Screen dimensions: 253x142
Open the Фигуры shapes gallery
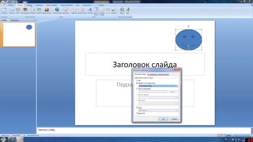(x=33, y=11)
